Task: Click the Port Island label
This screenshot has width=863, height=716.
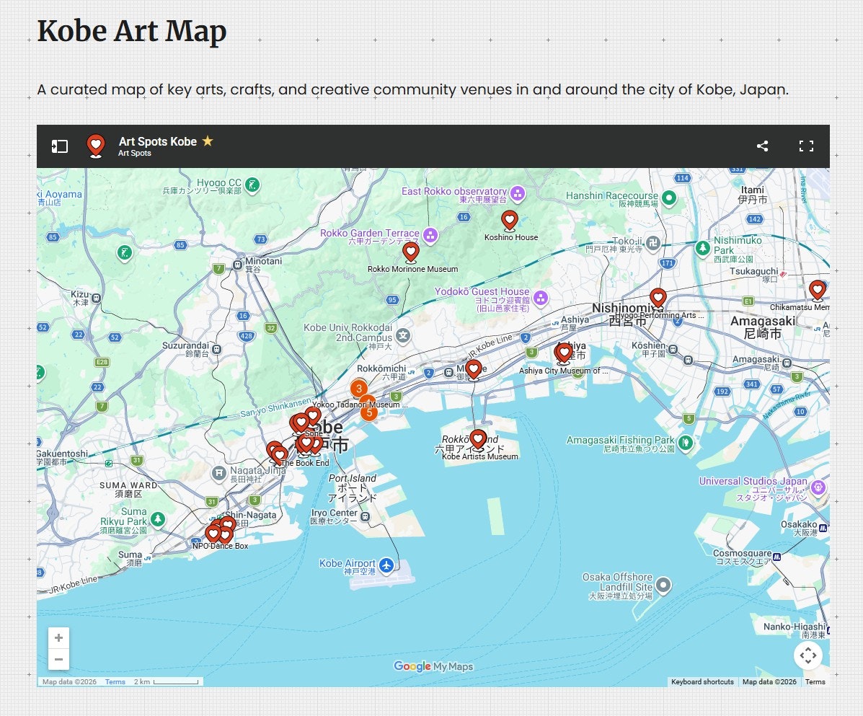Action: [x=353, y=478]
